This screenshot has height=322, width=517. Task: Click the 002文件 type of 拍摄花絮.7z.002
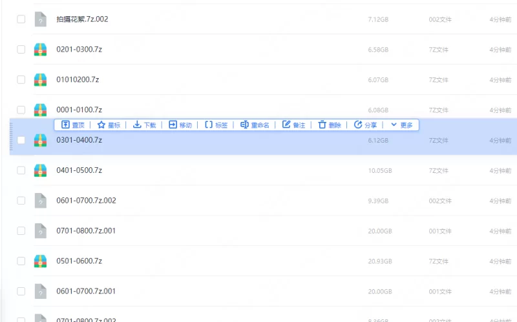[x=440, y=19]
